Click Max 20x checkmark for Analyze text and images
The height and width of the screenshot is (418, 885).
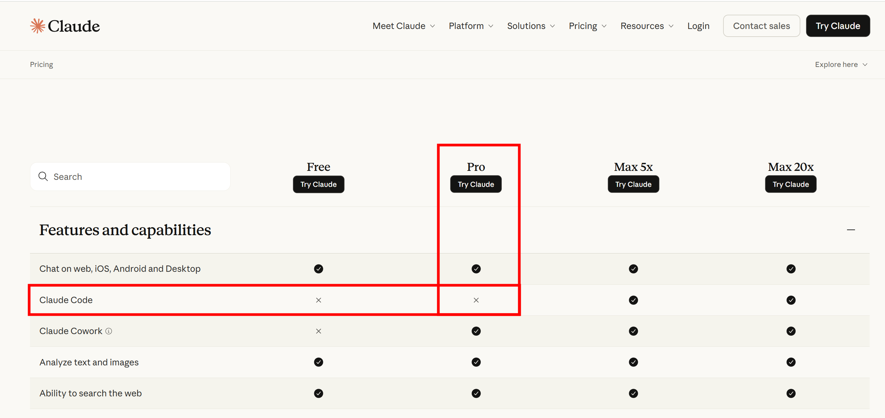790,362
